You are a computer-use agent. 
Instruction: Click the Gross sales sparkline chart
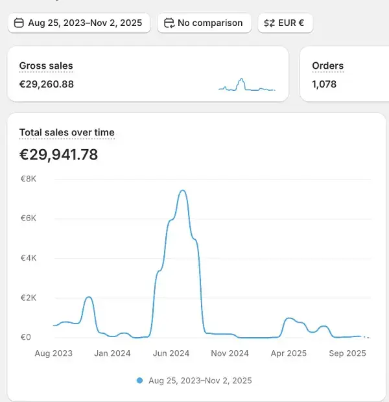(247, 85)
